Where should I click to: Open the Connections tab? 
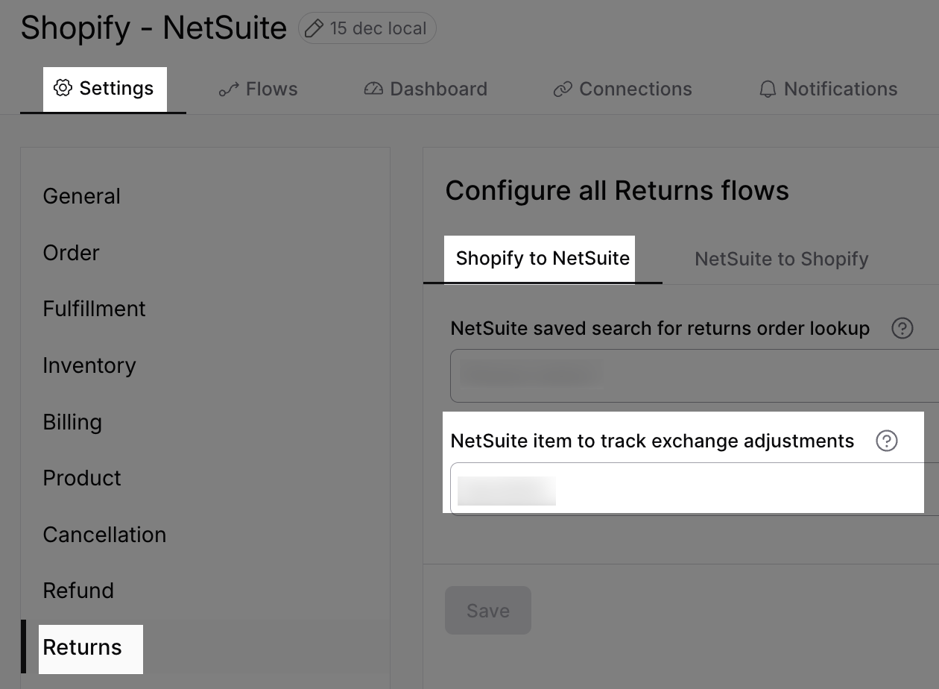pos(622,89)
